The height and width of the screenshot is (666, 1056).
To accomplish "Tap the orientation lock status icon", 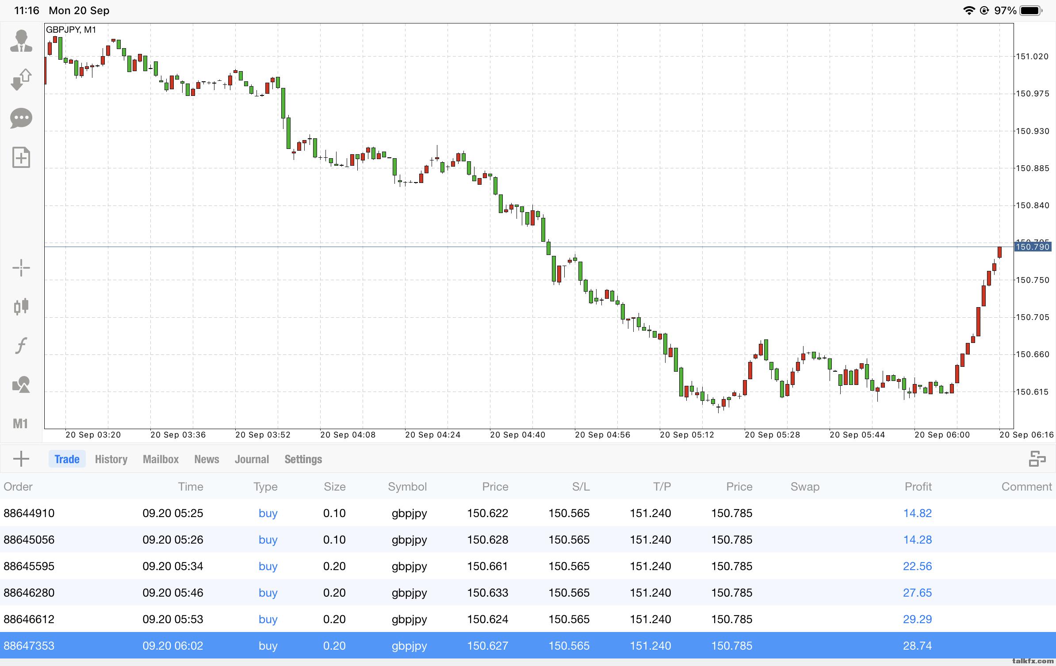I will 984,11.
